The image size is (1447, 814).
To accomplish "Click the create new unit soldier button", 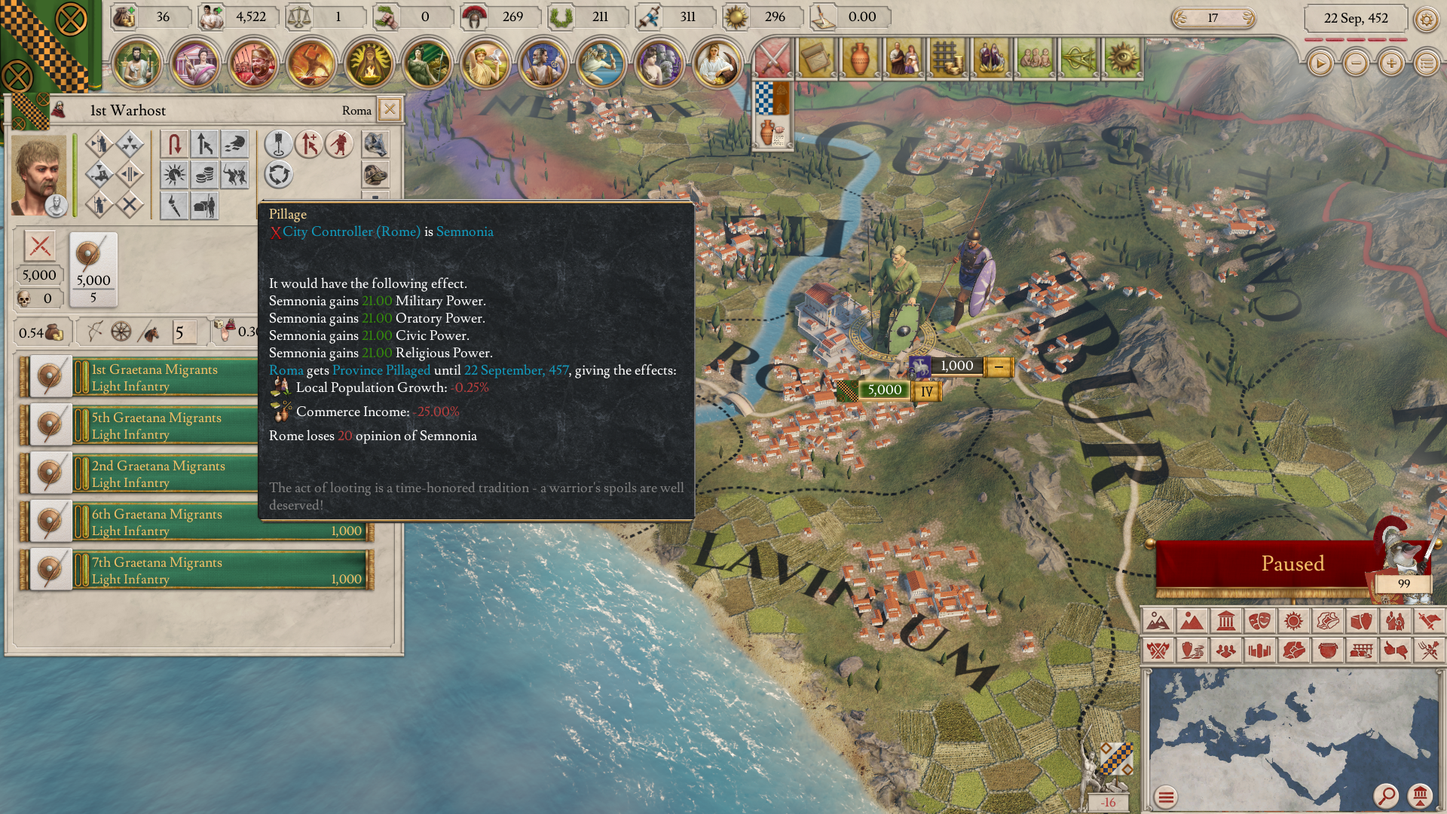I will coord(99,204).
